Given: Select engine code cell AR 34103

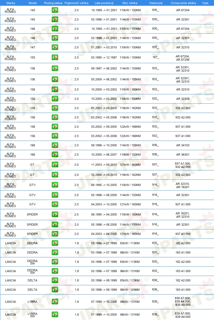Looking at the screenshot, I should pyautogui.click(x=183, y=145).
